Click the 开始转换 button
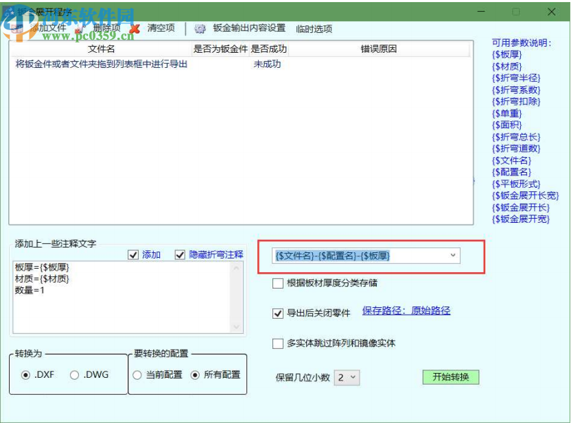Screen dimensions: 571x423 [x=450, y=377]
